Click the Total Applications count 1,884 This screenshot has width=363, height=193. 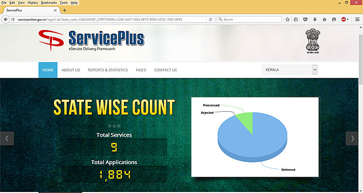[x=115, y=175]
